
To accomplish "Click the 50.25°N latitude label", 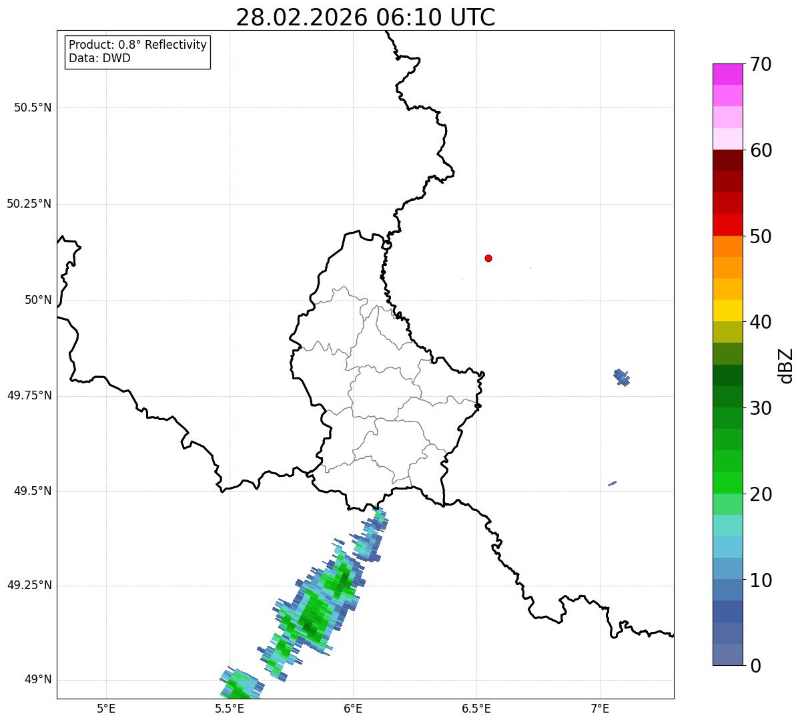I will click(x=29, y=204).
